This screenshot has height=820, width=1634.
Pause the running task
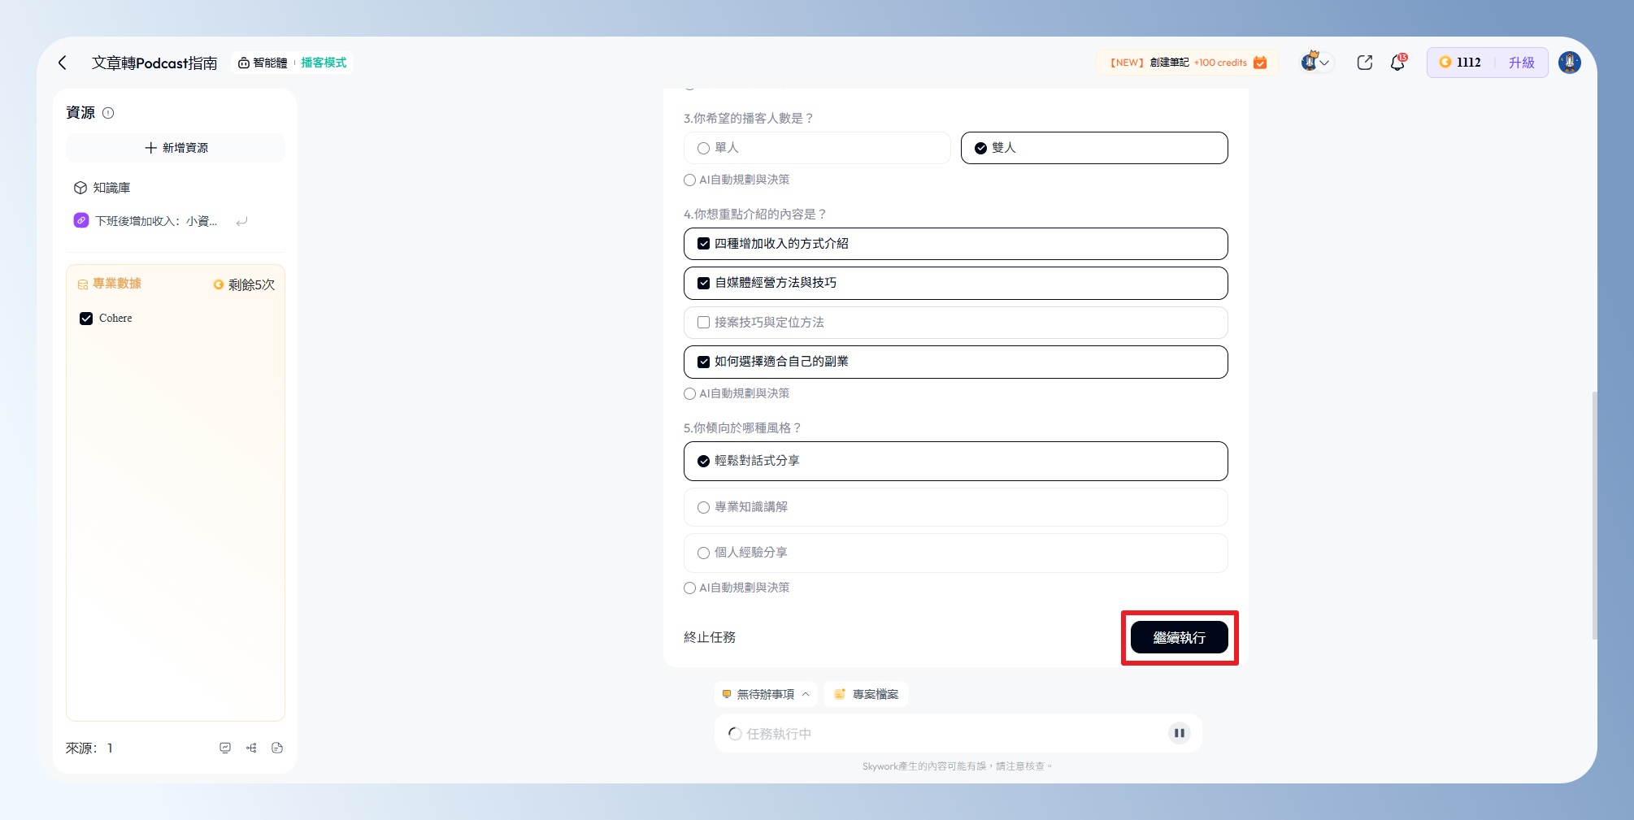(x=1179, y=733)
